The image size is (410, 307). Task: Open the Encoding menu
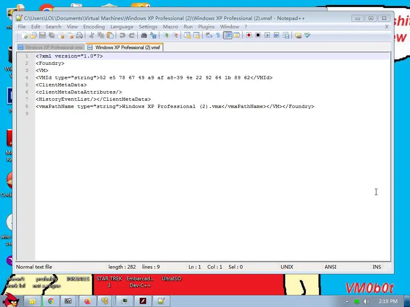pyautogui.click(x=94, y=27)
